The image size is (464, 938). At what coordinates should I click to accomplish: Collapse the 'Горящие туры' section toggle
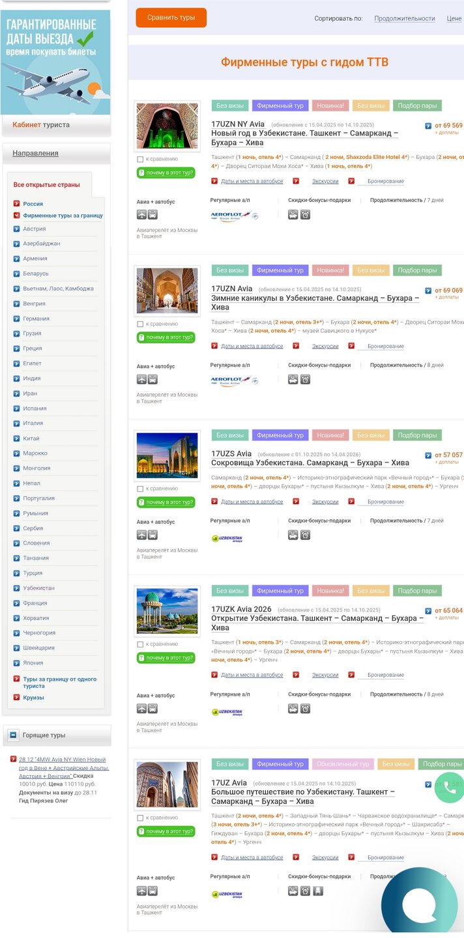[x=13, y=735]
